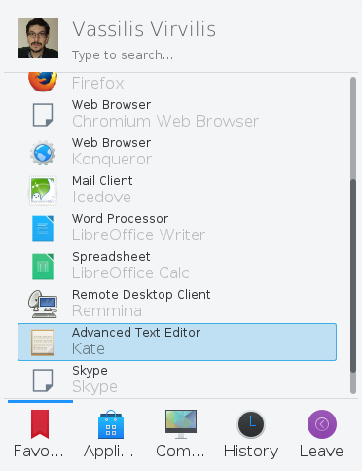Click the Chromium Web Browser placeholder icon

coord(43,115)
